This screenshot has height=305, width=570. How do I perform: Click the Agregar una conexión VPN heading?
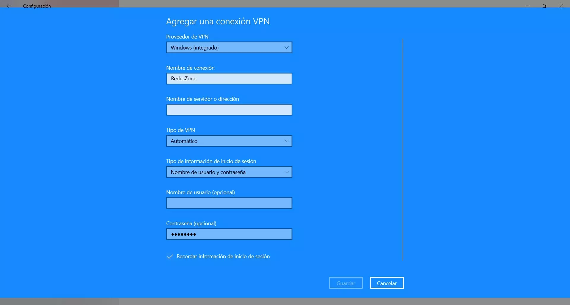(218, 21)
